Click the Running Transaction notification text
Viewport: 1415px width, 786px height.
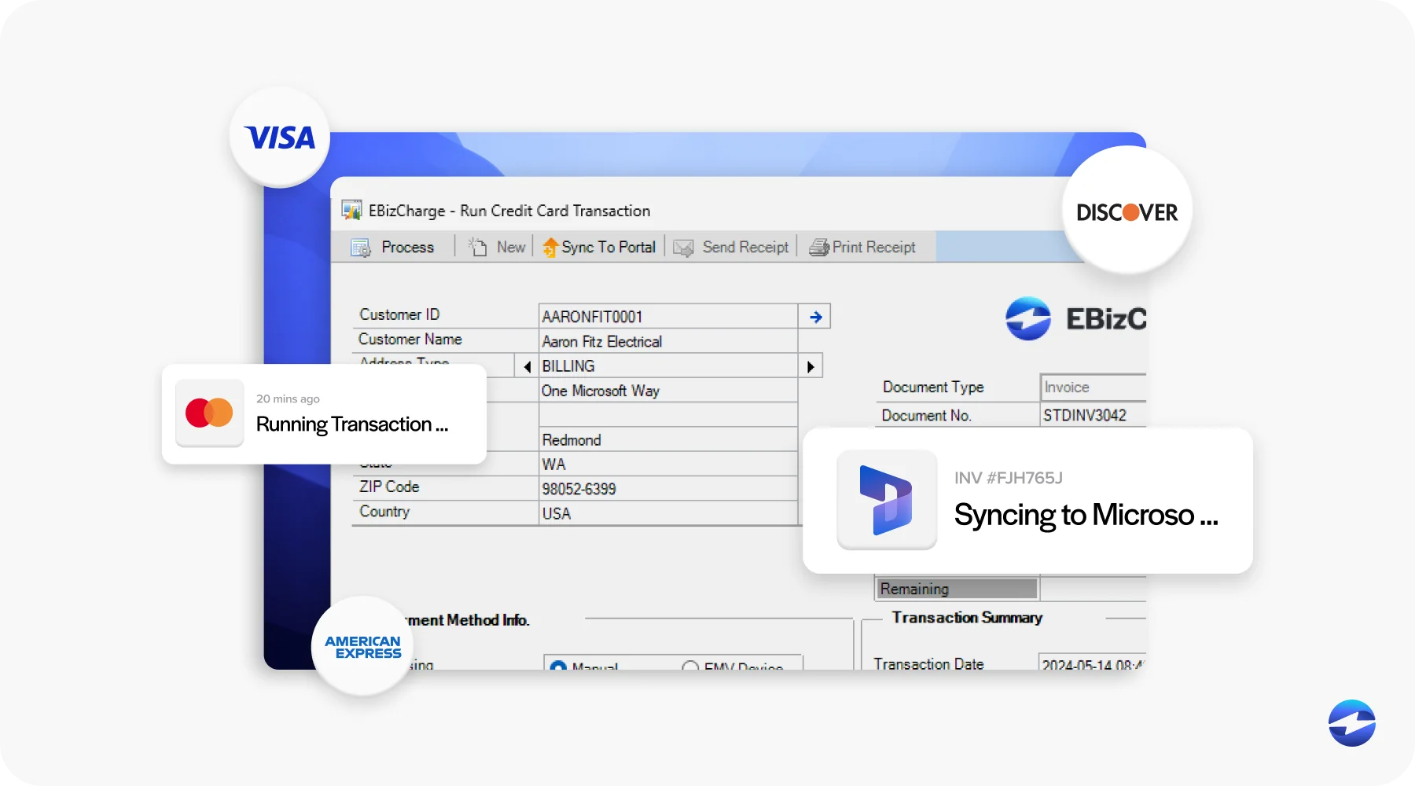(x=352, y=424)
